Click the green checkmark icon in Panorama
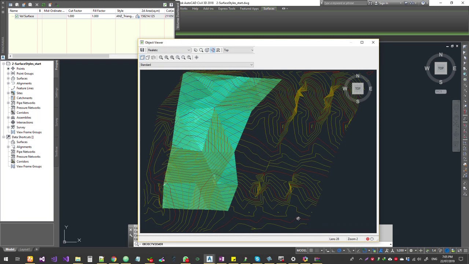 click(x=165, y=5)
